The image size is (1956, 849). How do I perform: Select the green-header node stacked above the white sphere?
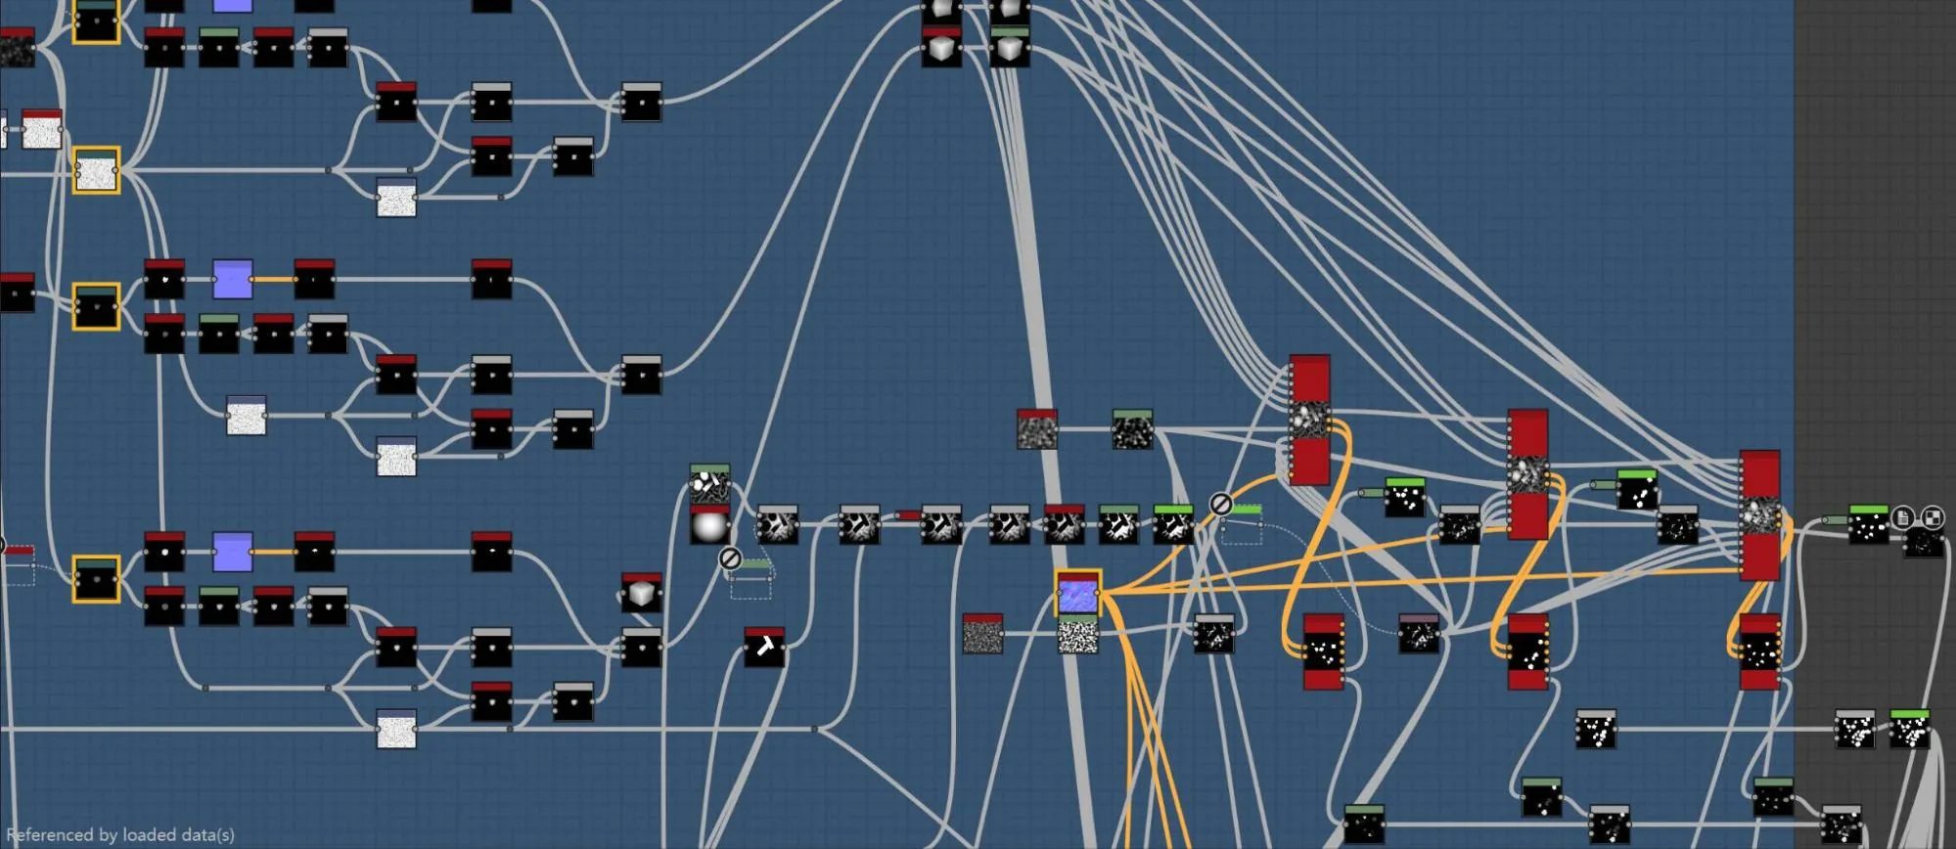tap(709, 485)
